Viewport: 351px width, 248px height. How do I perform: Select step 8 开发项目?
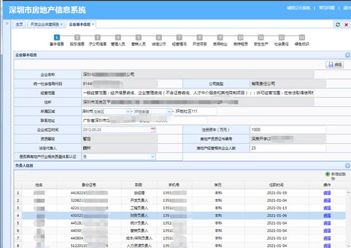pos(200,40)
